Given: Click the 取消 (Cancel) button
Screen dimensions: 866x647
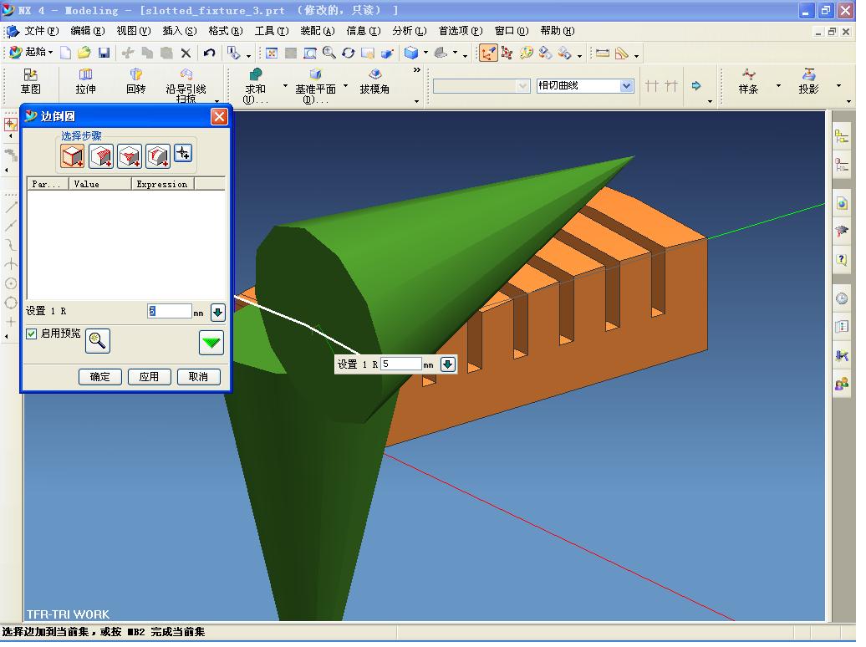Looking at the screenshot, I should click(198, 377).
